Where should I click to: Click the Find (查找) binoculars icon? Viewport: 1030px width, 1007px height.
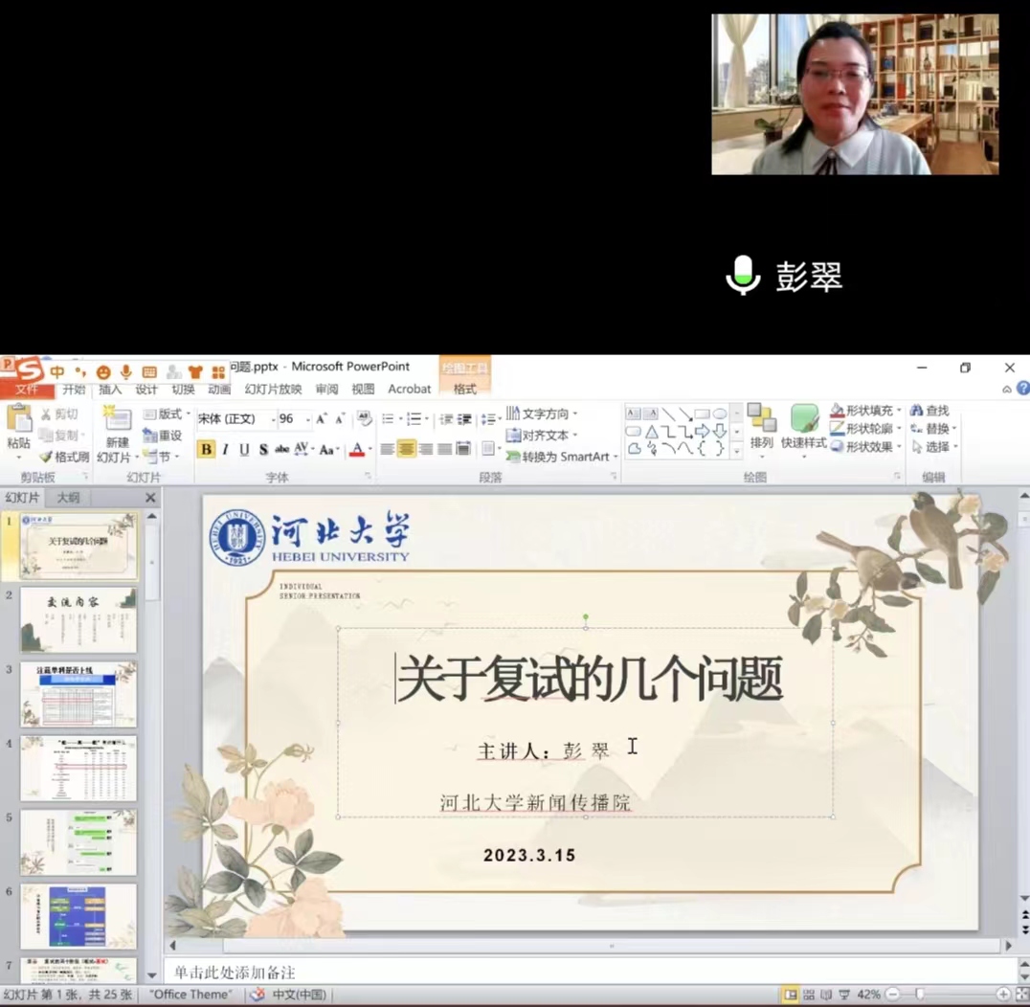click(917, 411)
